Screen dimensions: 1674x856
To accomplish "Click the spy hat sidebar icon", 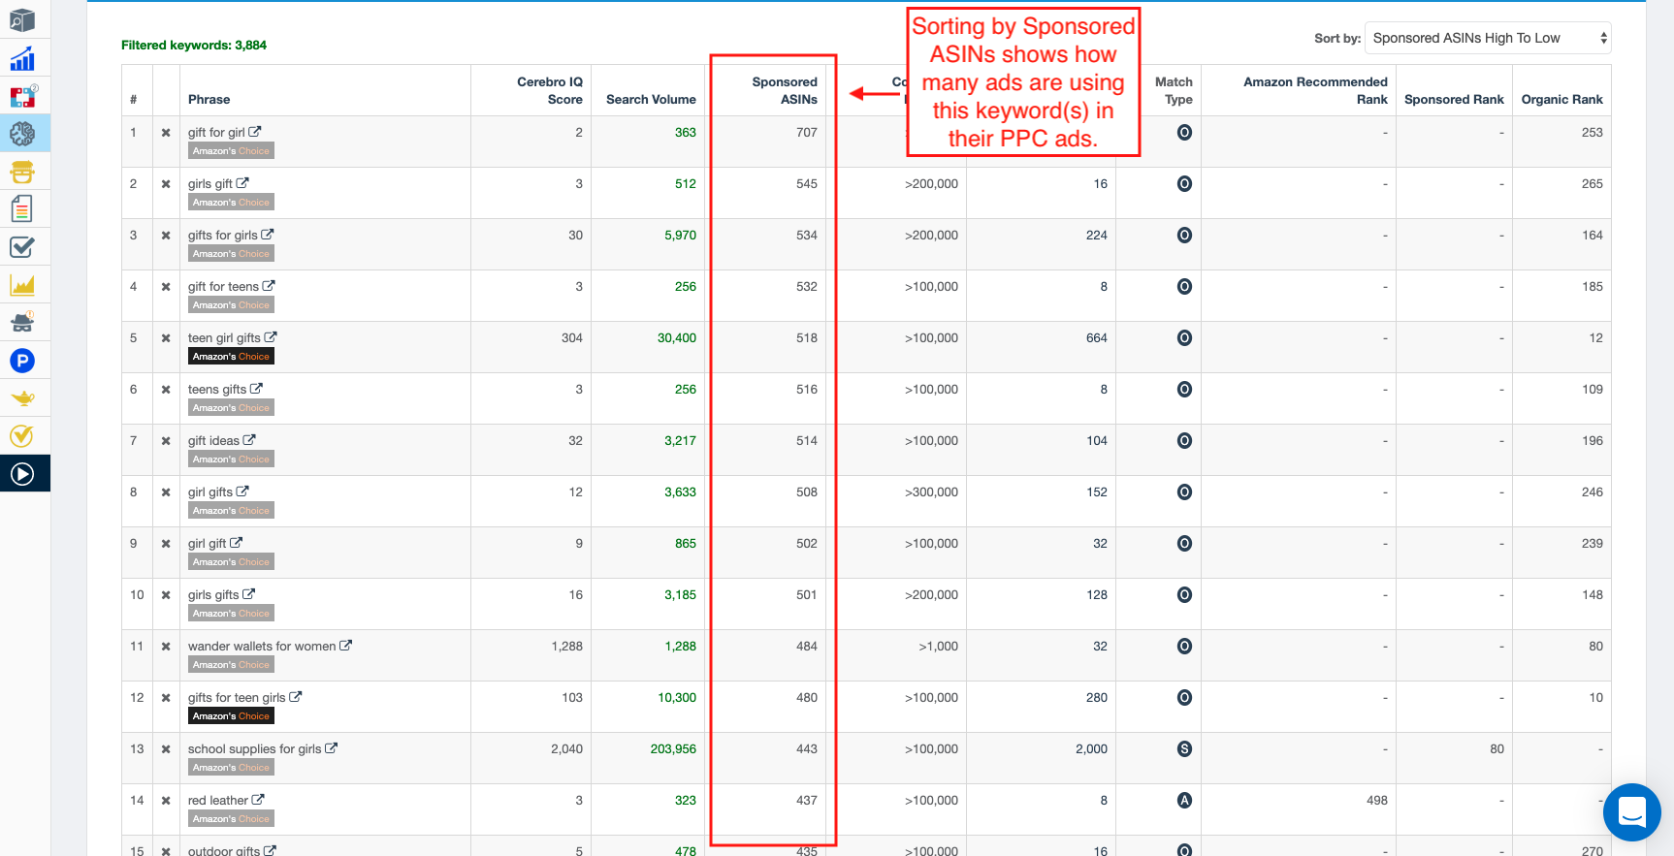I will point(22,322).
